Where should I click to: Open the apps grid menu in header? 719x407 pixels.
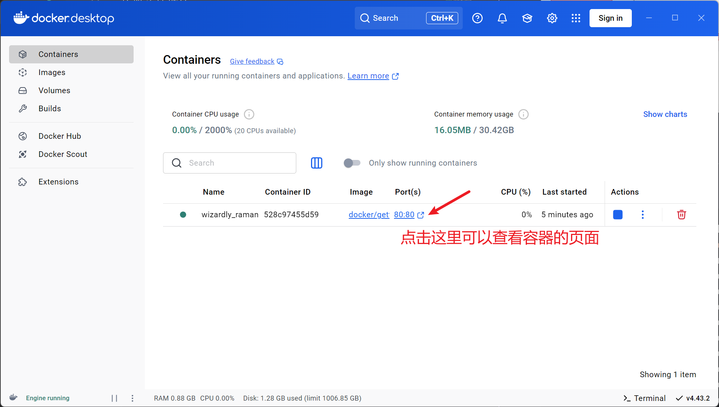575,18
